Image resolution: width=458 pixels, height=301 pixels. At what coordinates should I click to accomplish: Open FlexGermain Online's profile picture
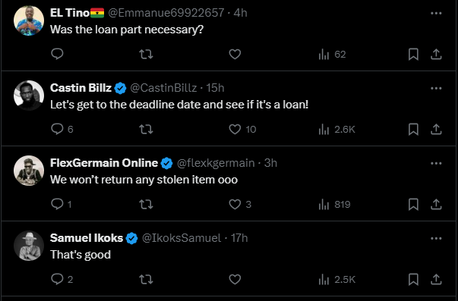click(29, 171)
